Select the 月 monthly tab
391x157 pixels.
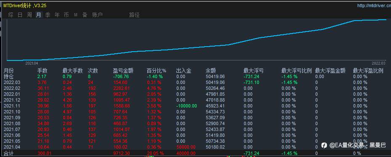coord(39,15)
